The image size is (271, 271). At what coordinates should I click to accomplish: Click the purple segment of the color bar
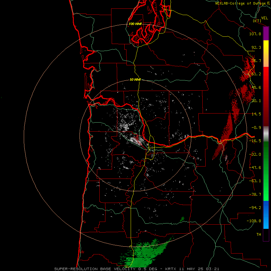pos(266,34)
